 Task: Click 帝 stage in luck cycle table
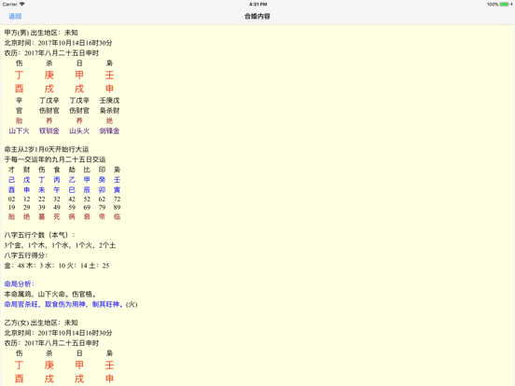click(102, 216)
